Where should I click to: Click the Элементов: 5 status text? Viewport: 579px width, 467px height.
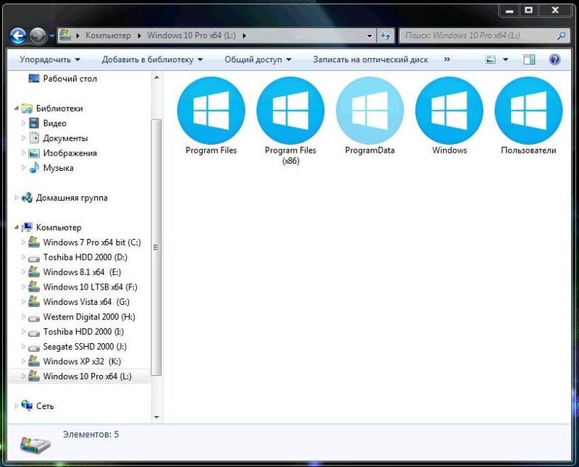91,434
